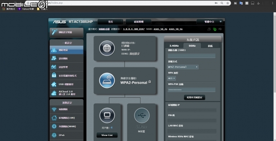Click the WPA2-Personal wireless security level text

(x=134, y=83)
